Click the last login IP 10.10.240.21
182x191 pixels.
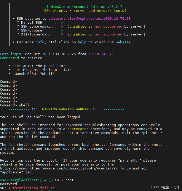tap(101, 54)
